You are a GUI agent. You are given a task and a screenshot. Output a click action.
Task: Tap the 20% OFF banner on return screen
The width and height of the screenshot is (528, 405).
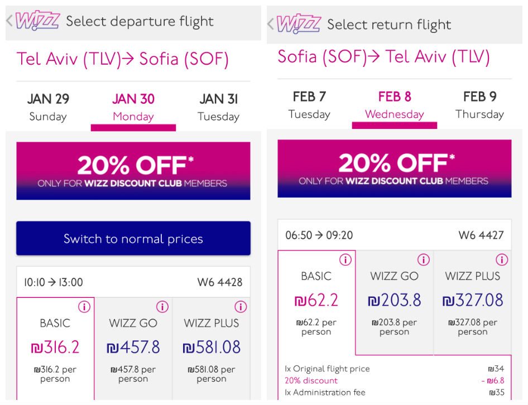pyautogui.click(x=394, y=168)
